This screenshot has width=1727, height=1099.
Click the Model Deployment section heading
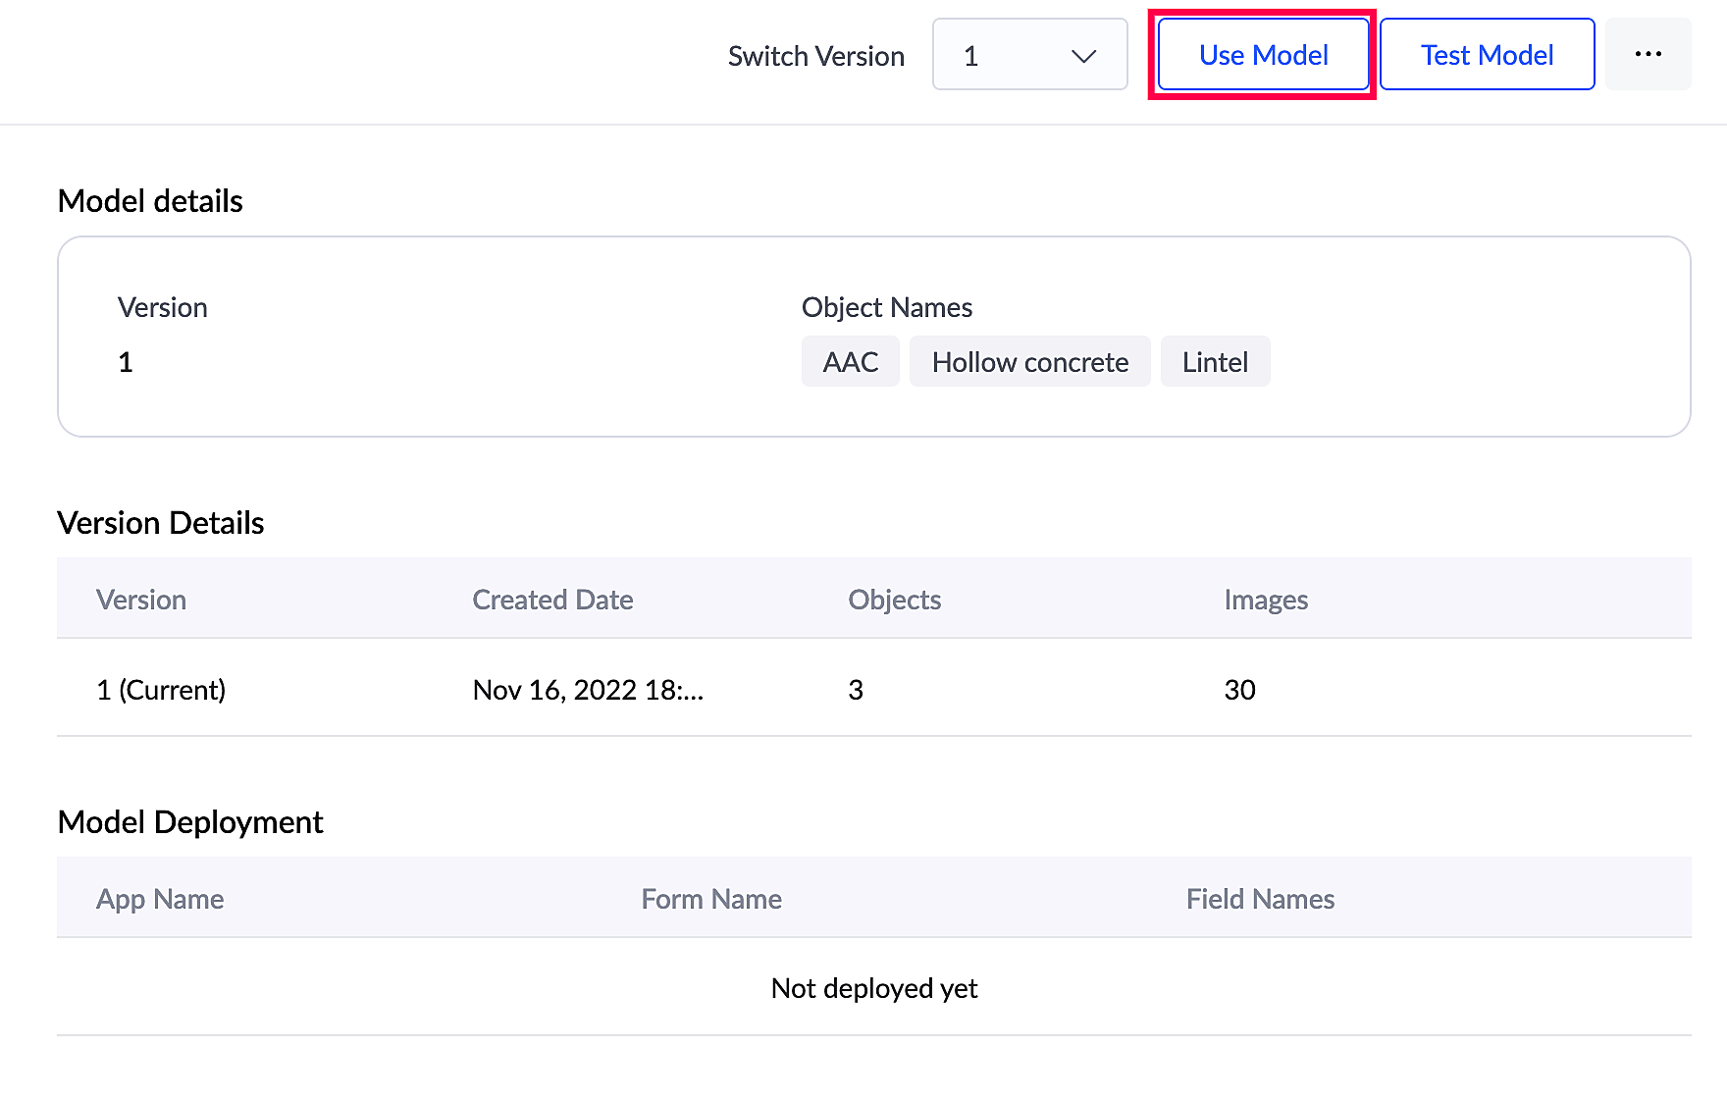click(x=190, y=822)
